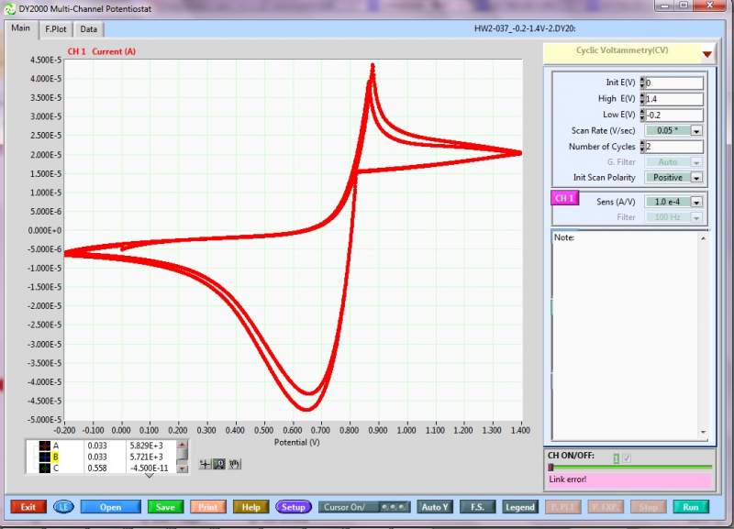
Task: Click the green channel progress bar
Action: point(632,467)
